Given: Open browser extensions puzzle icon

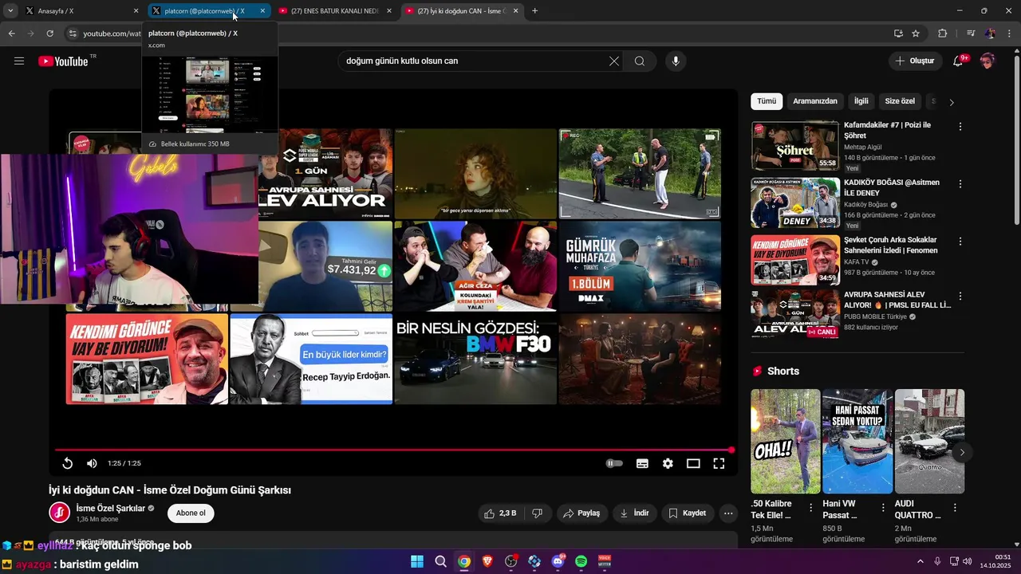Looking at the screenshot, I should tap(942, 33).
